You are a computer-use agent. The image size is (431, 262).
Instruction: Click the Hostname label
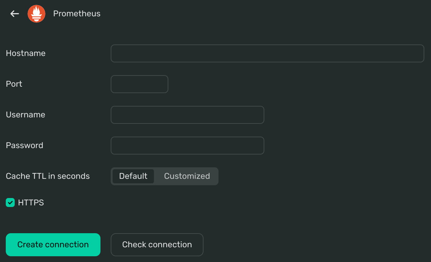coord(26,53)
